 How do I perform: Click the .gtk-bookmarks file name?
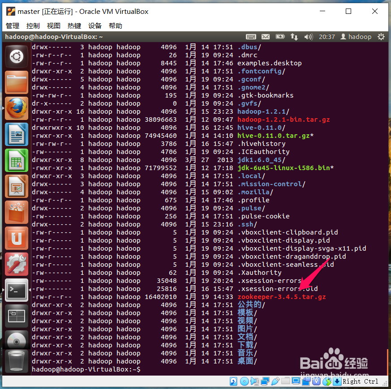(x=265, y=95)
